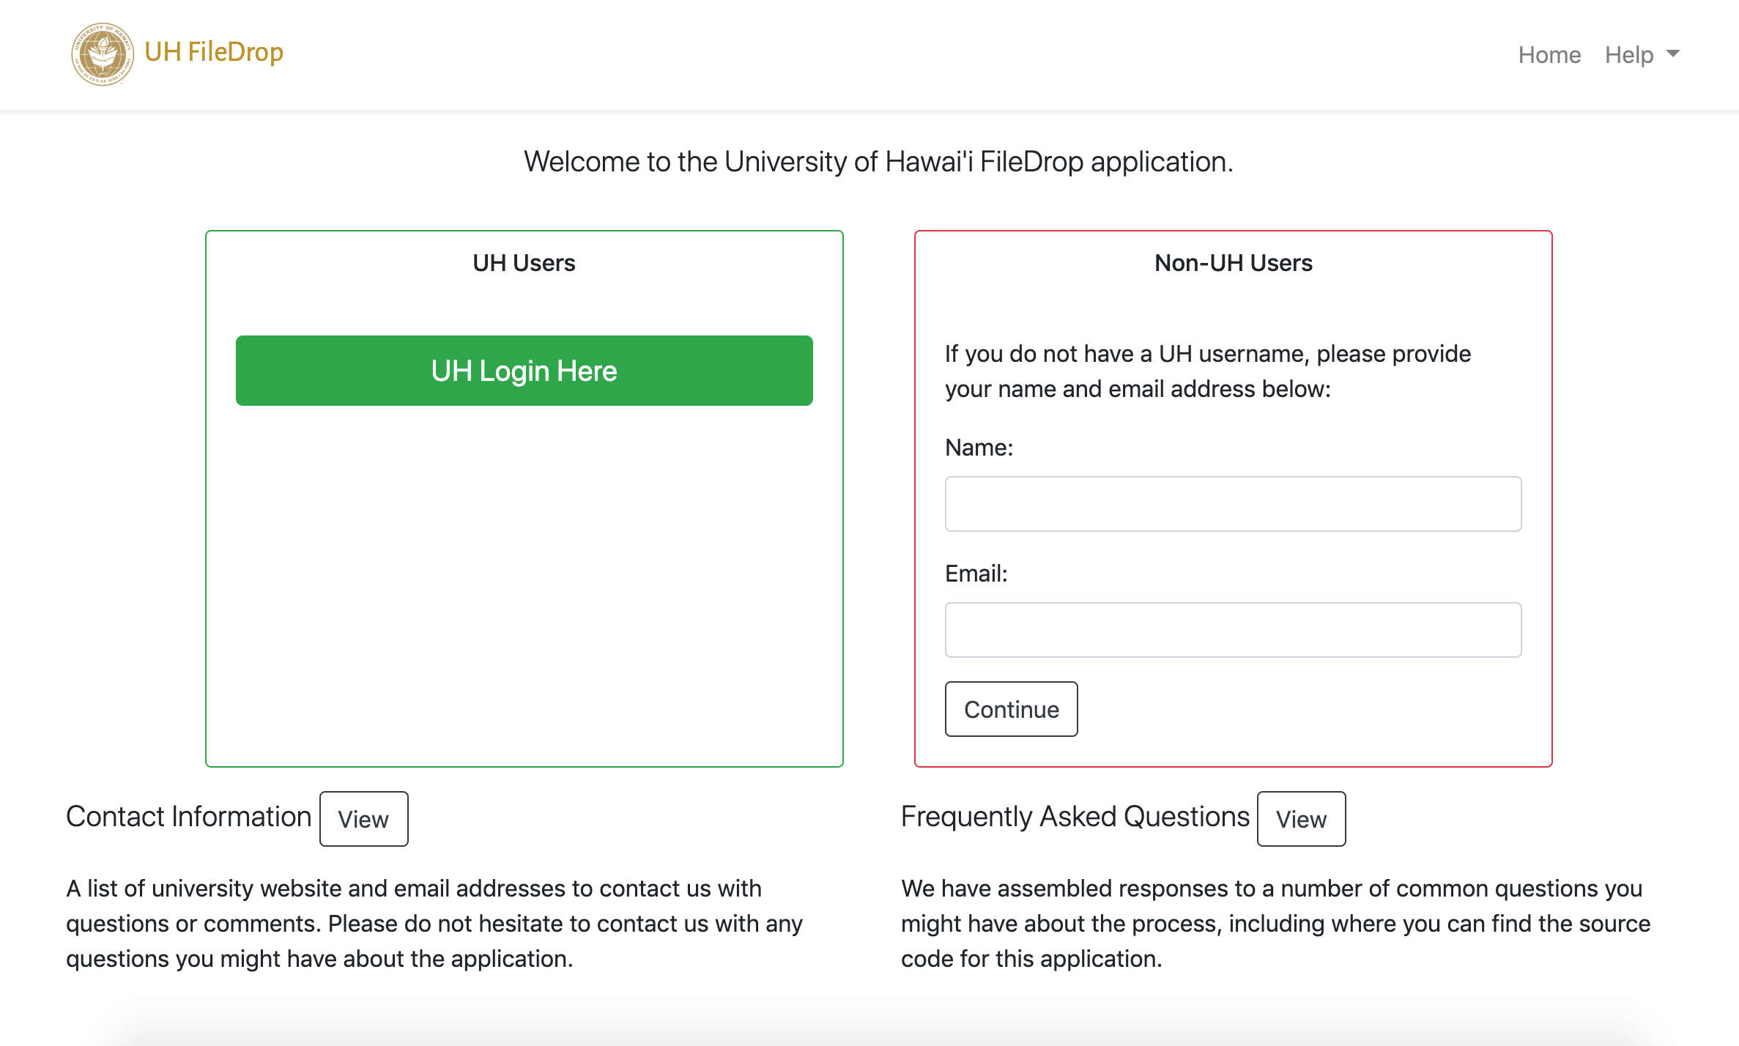The height and width of the screenshot is (1046, 1739).
Task: View the Contact Information section
Action: [x=363, y=819]
